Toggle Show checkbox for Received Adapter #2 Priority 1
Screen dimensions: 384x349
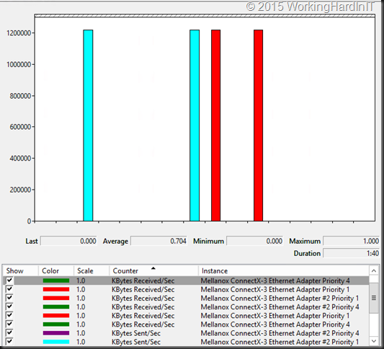9,298
